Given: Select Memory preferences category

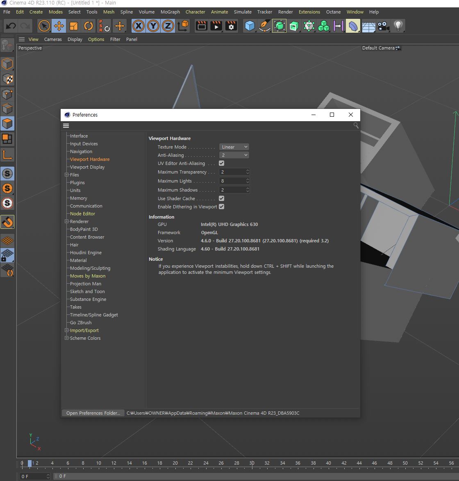Looking at the screenshot, I should pos(79,198).
